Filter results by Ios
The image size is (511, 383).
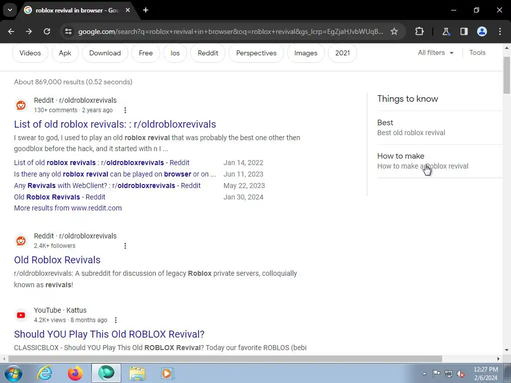coord(175,53)
